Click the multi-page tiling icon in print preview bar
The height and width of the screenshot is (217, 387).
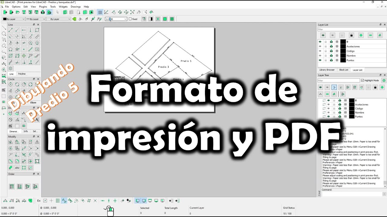[172, 19]
